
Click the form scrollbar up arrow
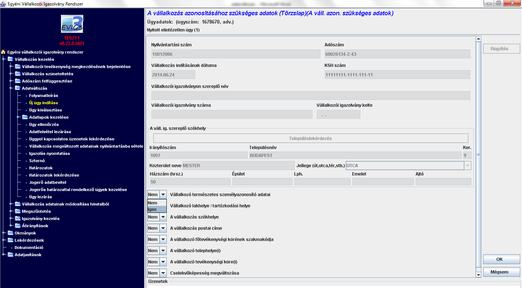pos(478,39)
